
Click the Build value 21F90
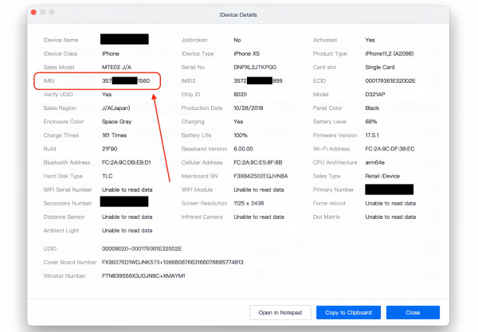pyautogui.click(x=109, y=149)
